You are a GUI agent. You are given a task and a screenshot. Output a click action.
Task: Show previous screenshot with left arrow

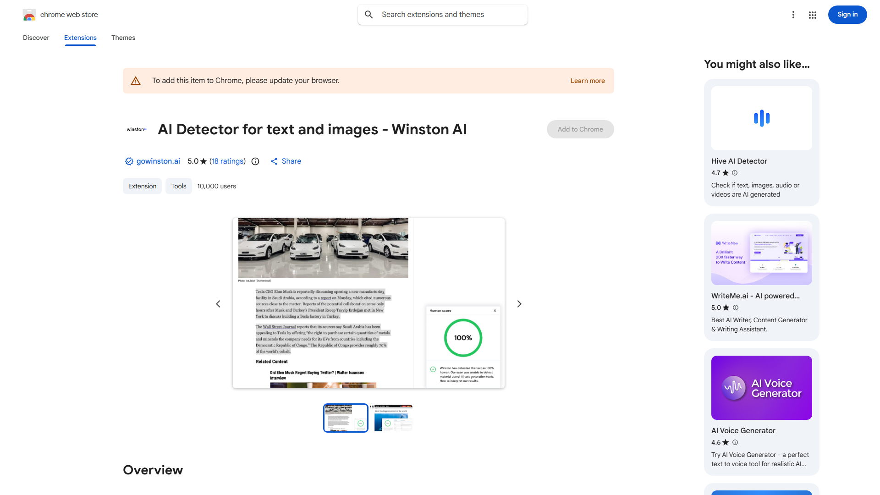(218, 304)
